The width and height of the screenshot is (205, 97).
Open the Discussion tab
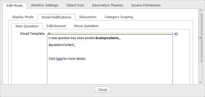(x=88, y=17)
